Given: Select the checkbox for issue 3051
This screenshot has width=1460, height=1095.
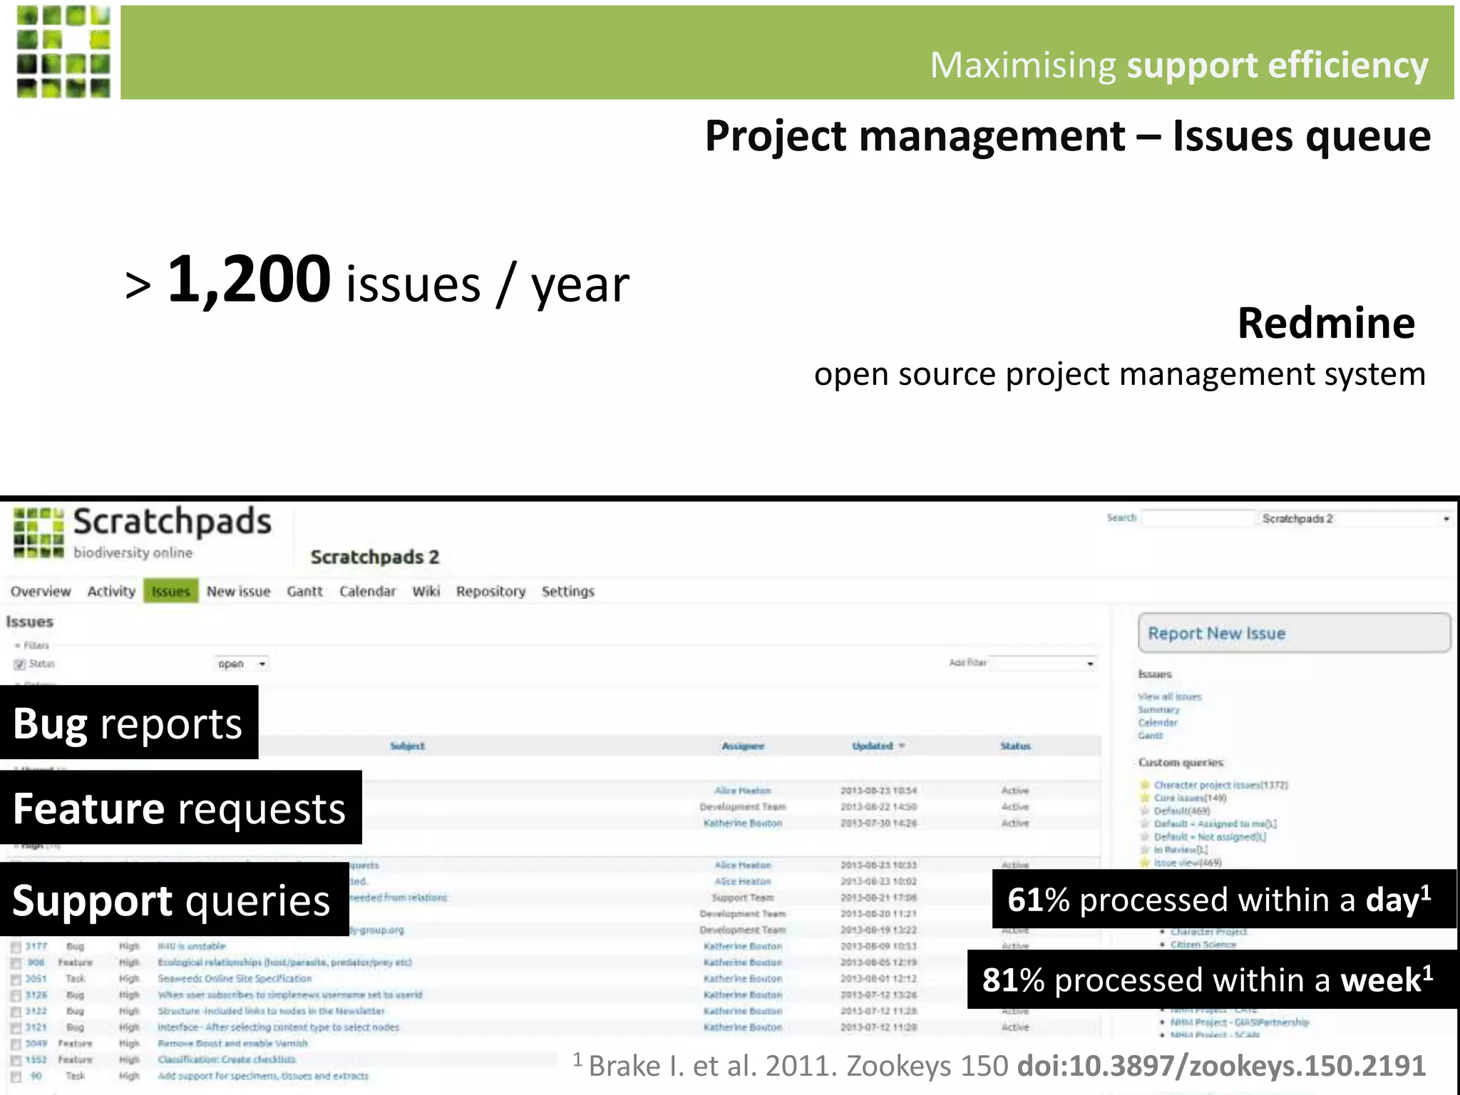Looking at the screenshot, I should tap(16, 980).
